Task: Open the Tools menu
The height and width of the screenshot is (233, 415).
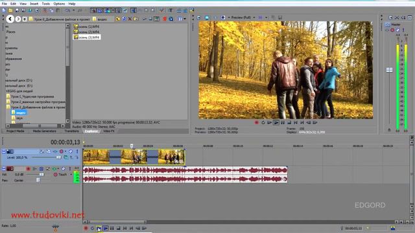Action: (45, 4)
